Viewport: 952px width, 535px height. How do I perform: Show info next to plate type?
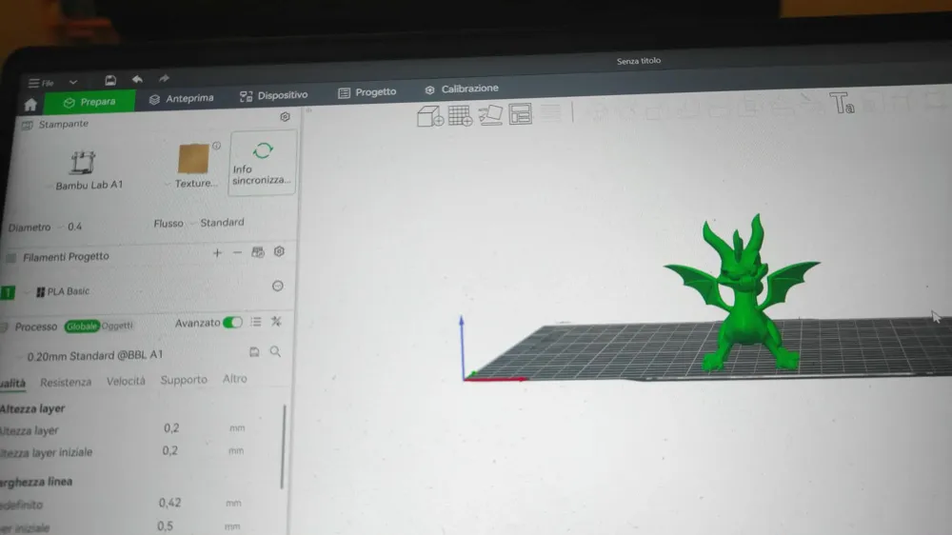coord(216,146)
